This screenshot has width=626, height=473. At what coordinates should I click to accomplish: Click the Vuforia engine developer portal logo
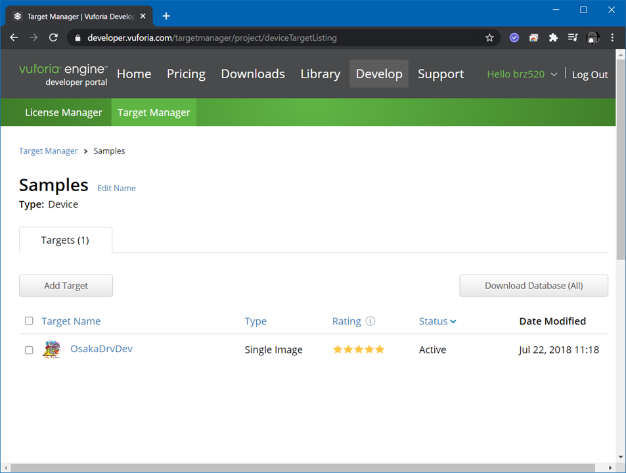(x=63, y=75)
